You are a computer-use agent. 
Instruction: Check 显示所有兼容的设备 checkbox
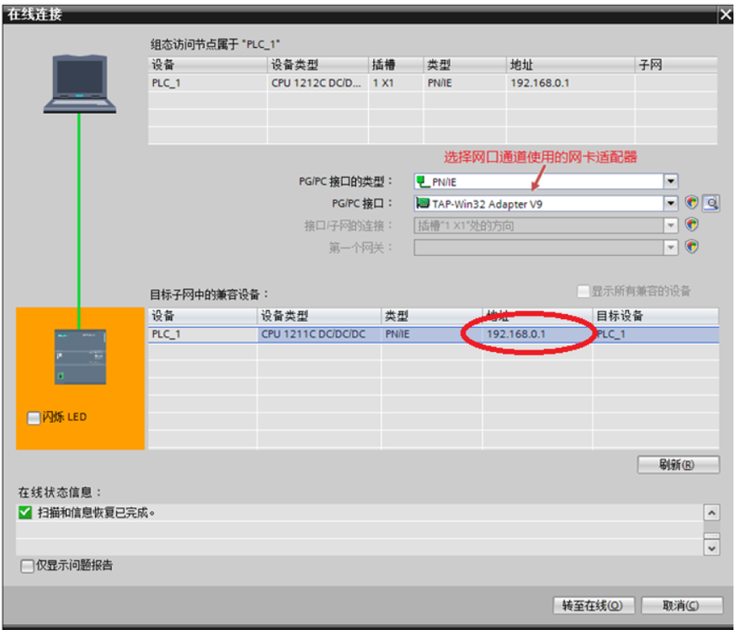tap(584, 292)
